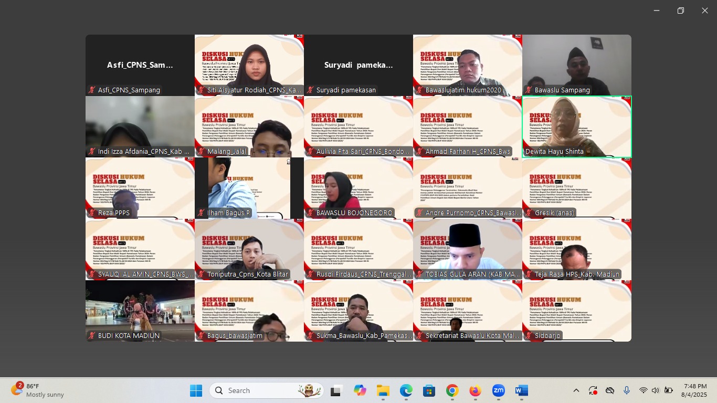The width and height of the screenshot is (717, 403).
Task: Open the Wi-Fi network settings icon
Action: point(643,391)
